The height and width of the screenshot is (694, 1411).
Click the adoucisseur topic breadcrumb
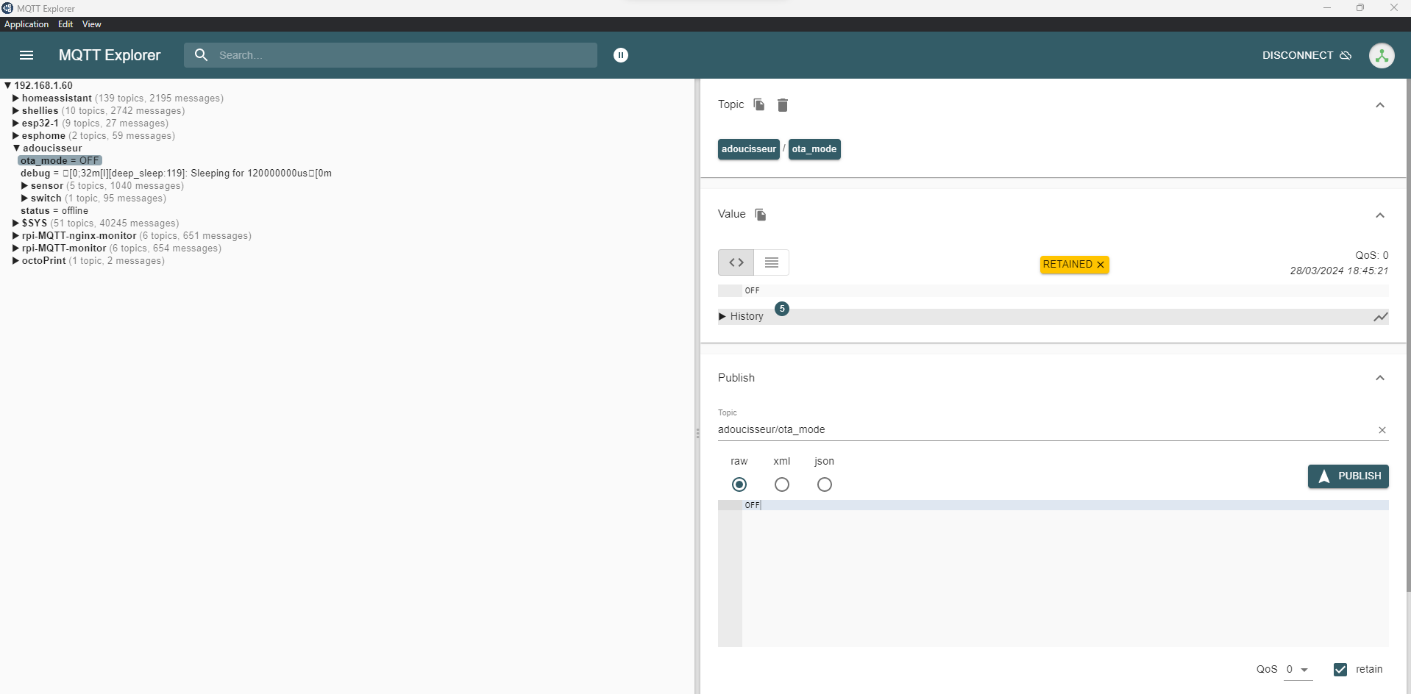pyautogui.click(x=748, y=149)
